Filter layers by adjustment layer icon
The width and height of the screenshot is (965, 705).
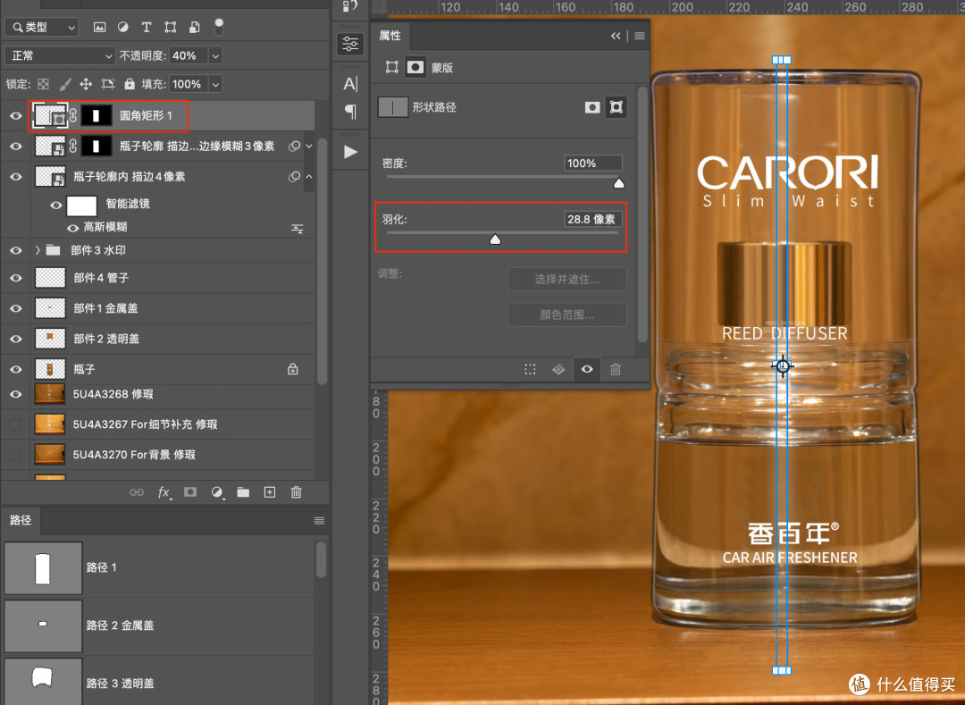[123, 27]
